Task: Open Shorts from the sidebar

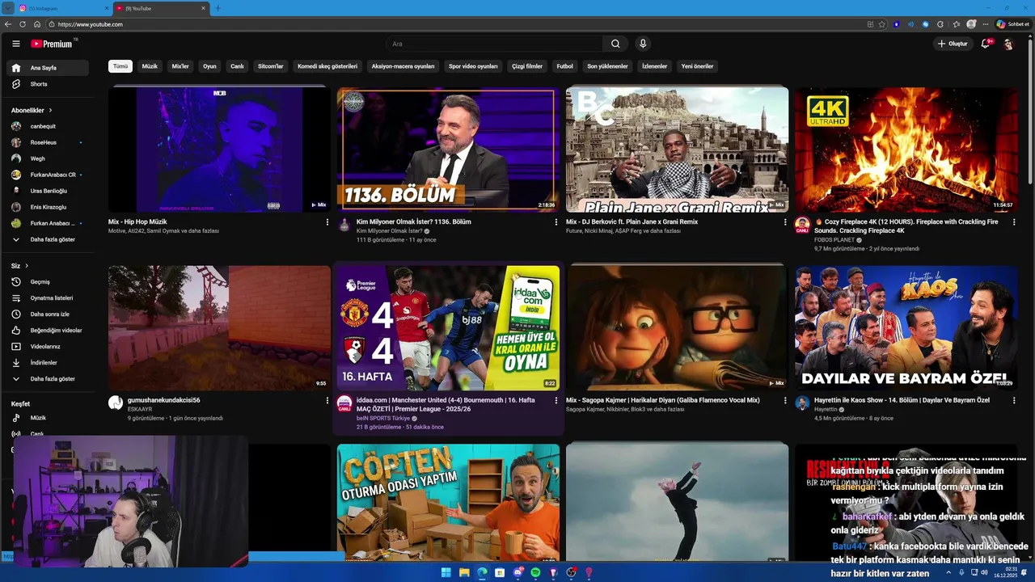Action: pyautogui.click(x=48, y=84)
